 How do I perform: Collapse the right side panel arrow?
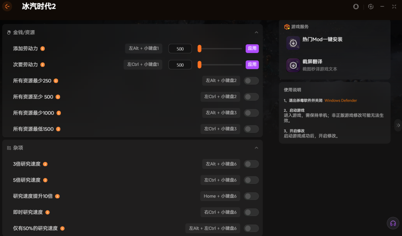(x=398, y=125)
